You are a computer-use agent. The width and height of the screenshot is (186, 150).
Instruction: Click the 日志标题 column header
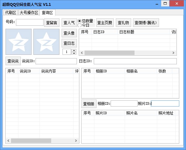(x=144, y=32)
